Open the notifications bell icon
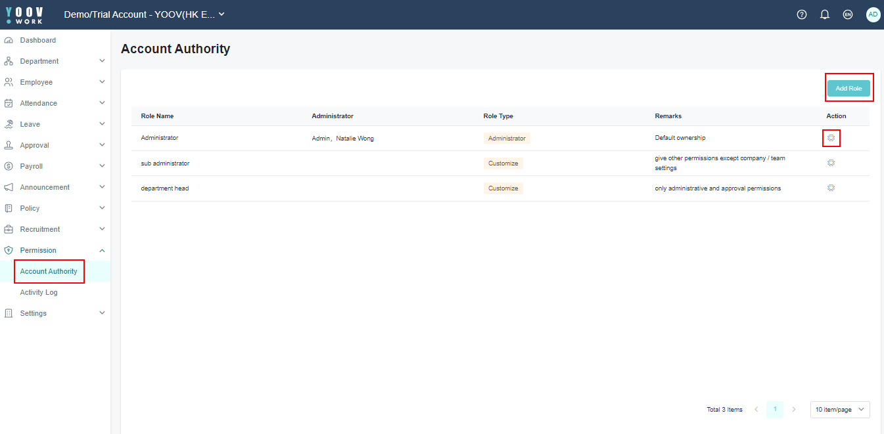 (x=825, y=14)
